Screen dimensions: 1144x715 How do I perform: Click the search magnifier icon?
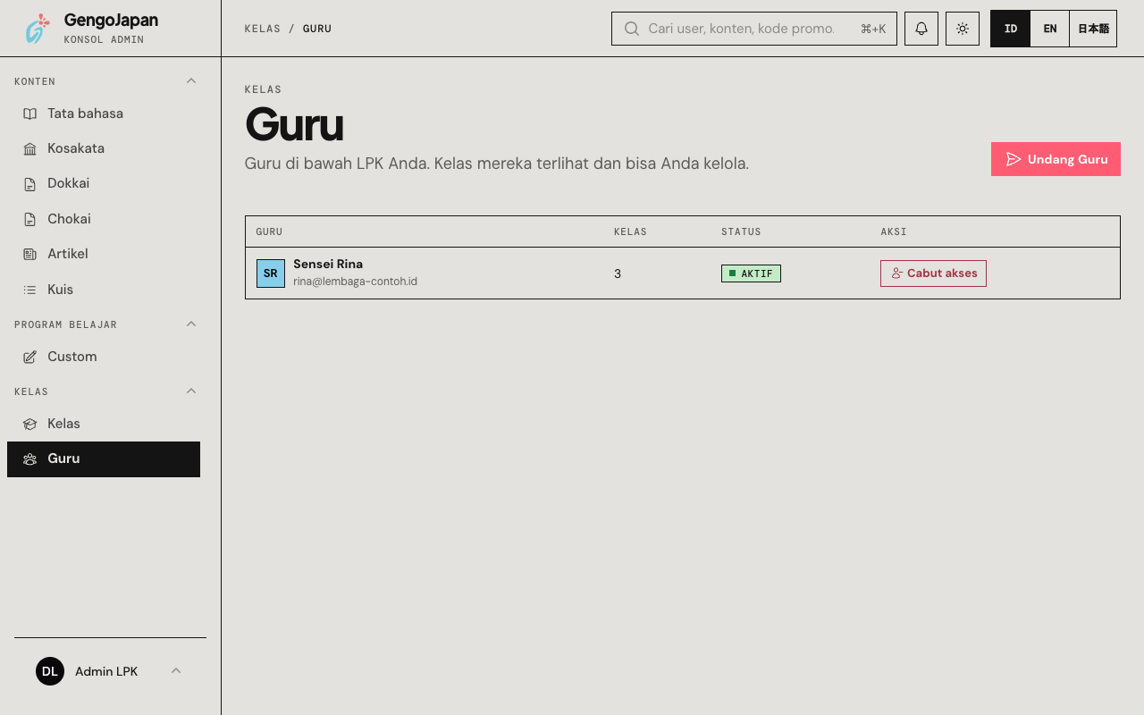click(x=632, y=29)
